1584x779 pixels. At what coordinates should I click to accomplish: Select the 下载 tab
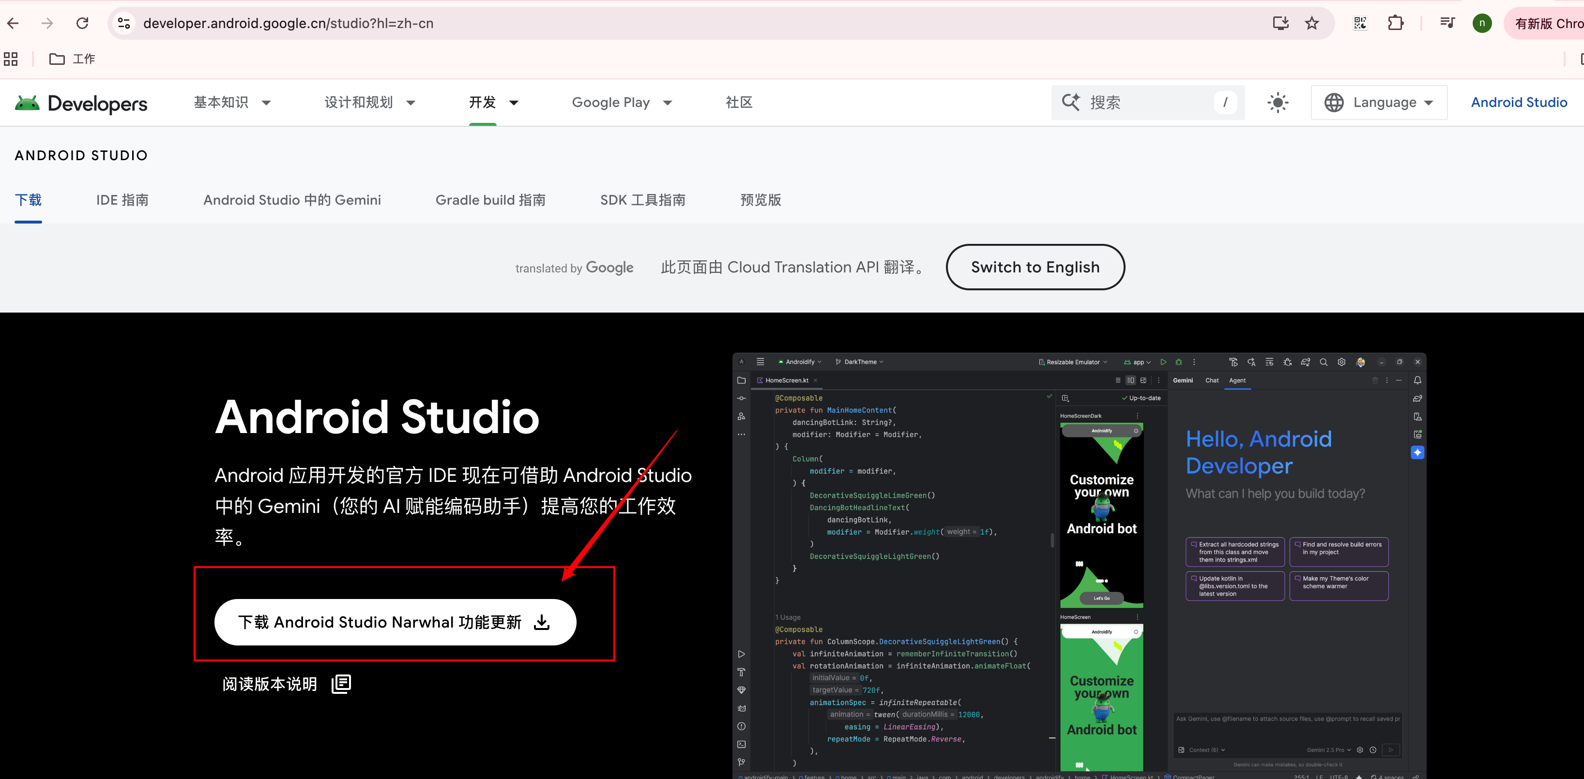pyautogui.click(x=28, y=200)
